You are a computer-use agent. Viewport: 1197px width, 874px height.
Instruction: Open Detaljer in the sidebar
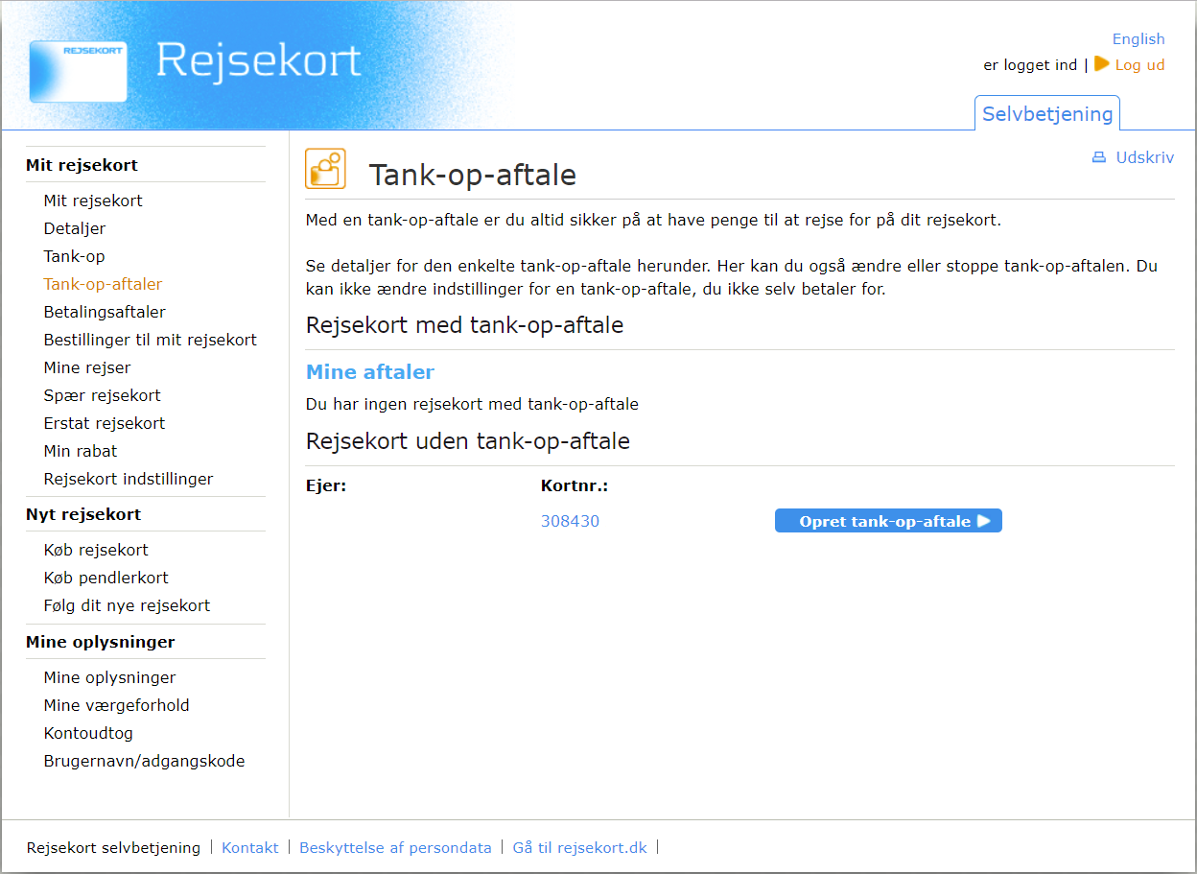click(x=75, y=229)
